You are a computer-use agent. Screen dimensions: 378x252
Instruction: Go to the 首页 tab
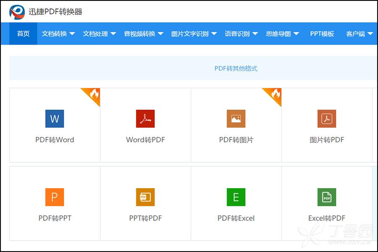[24, 34]
